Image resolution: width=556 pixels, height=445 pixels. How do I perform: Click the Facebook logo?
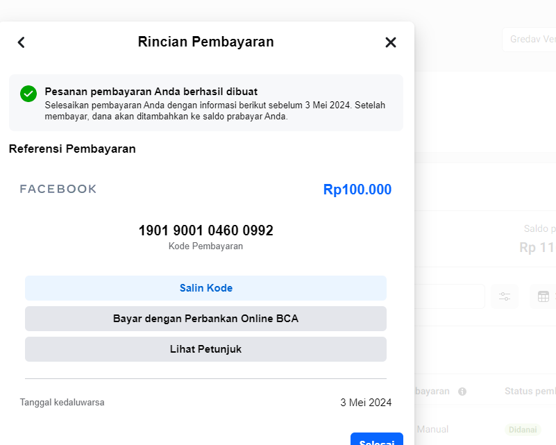click(x=58, y=189)
